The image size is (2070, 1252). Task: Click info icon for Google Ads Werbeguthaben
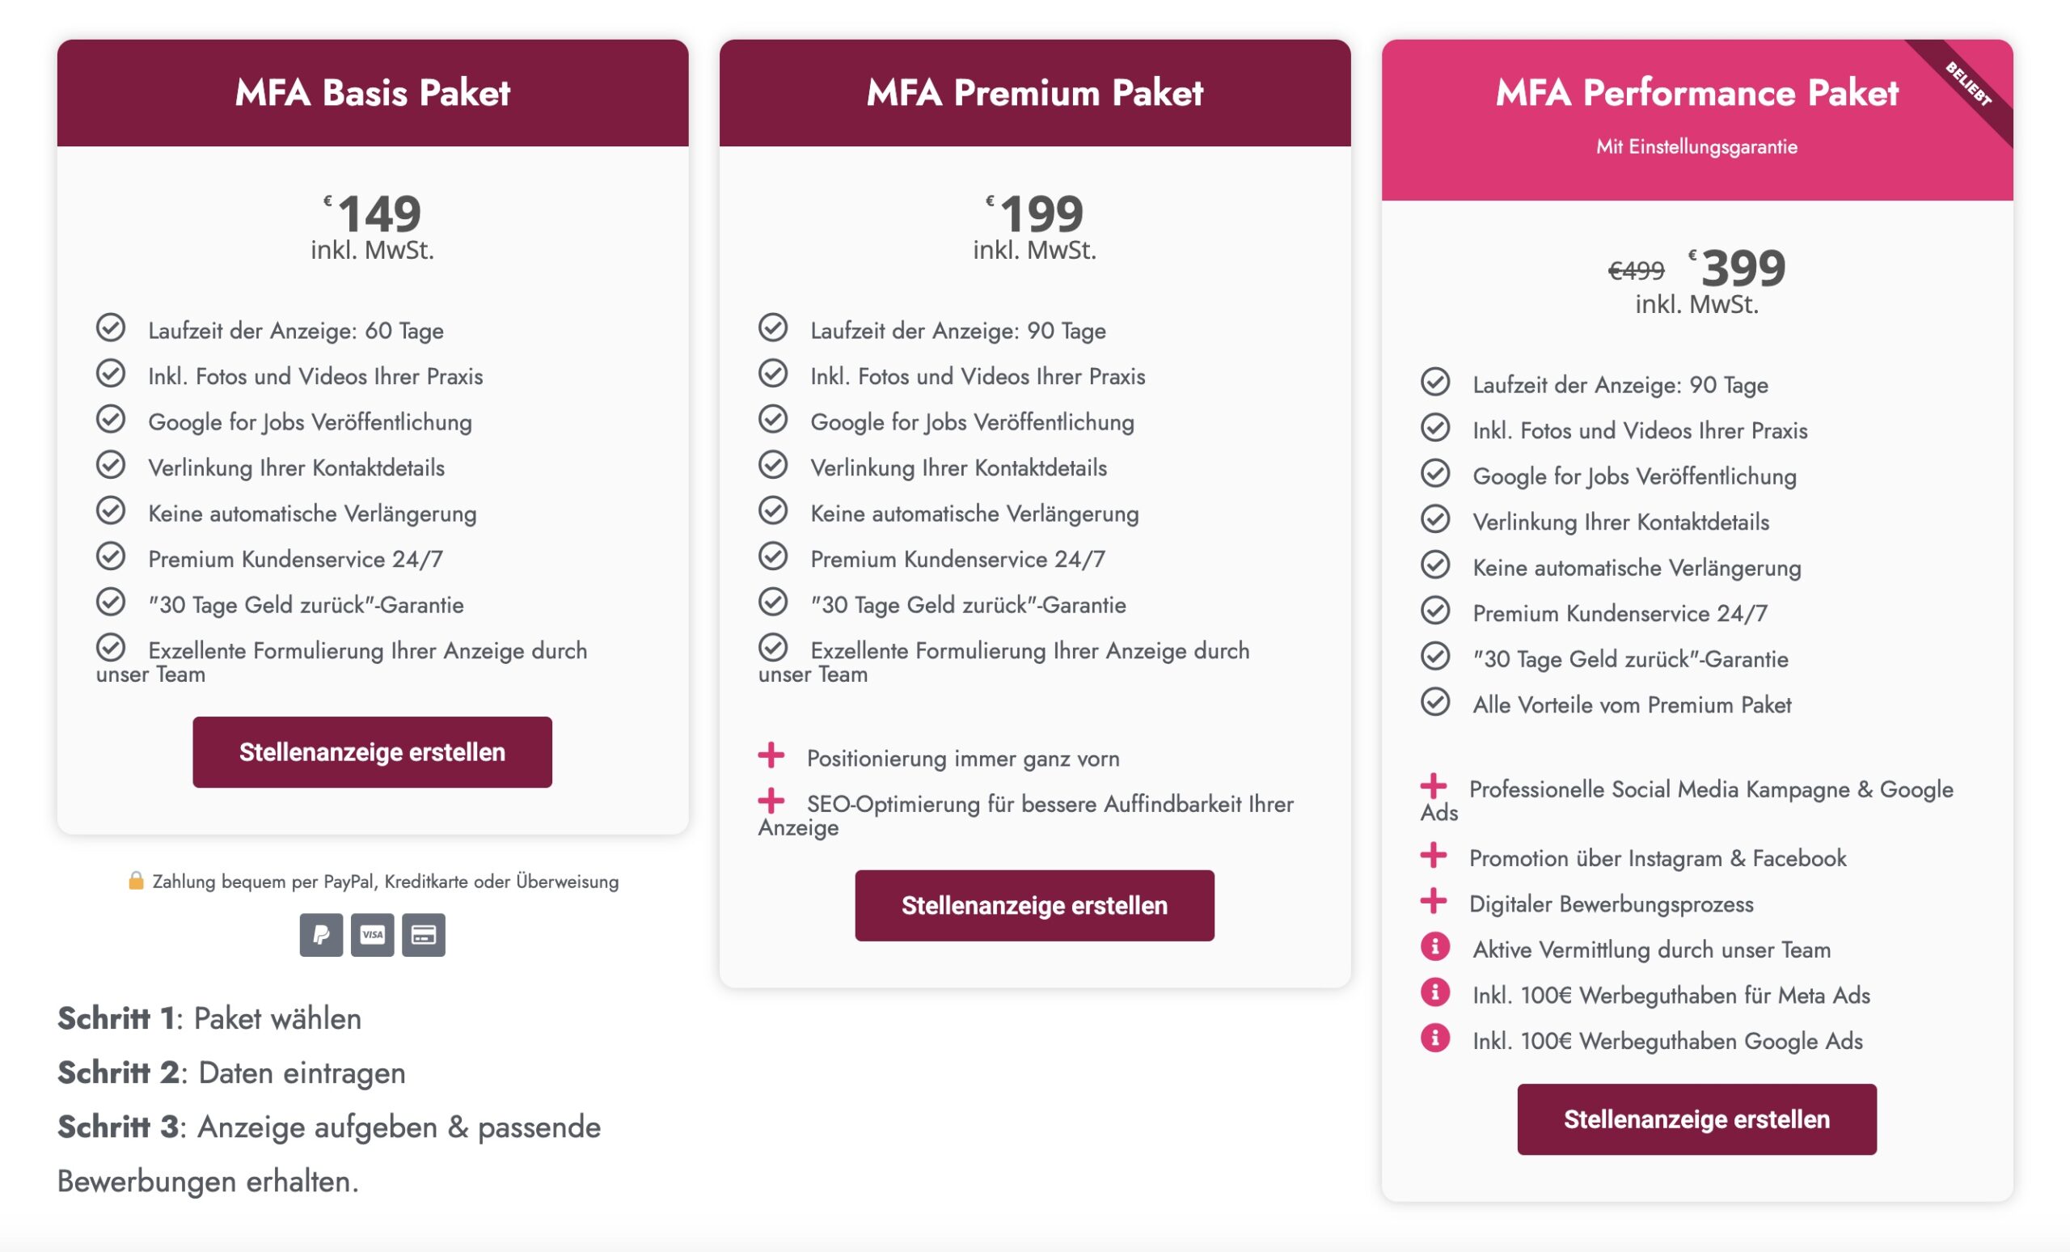coord(1435,1038)
